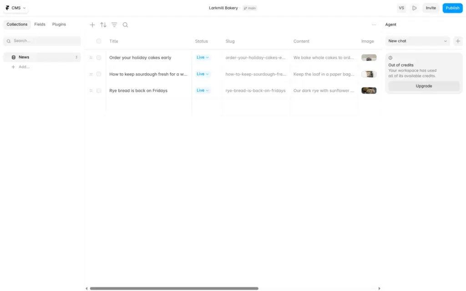Screen dimensions: 466x291
Task: Click the Slug column header
Action: [230, 41]
